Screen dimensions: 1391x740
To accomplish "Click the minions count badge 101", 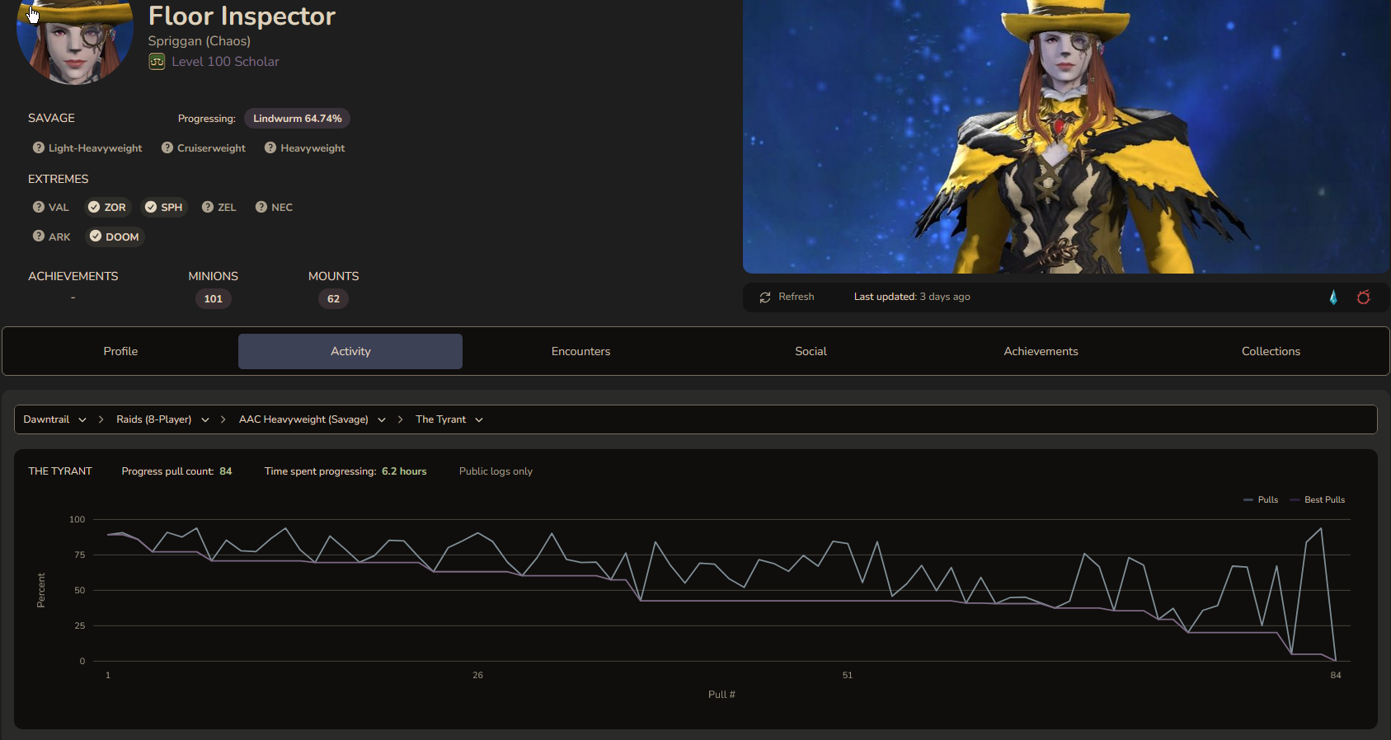I will [x=214, y=298].
